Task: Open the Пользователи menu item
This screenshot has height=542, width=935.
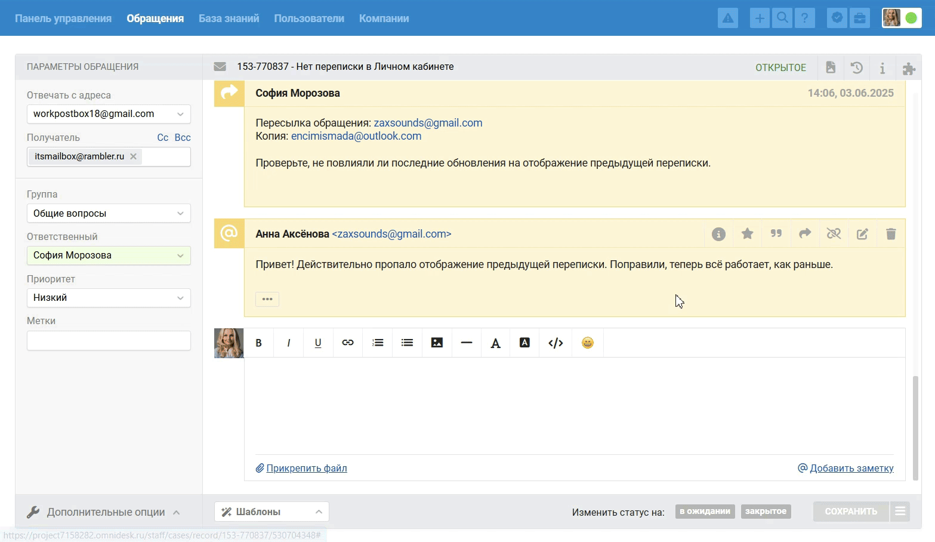Action: [x=309, y=19]
